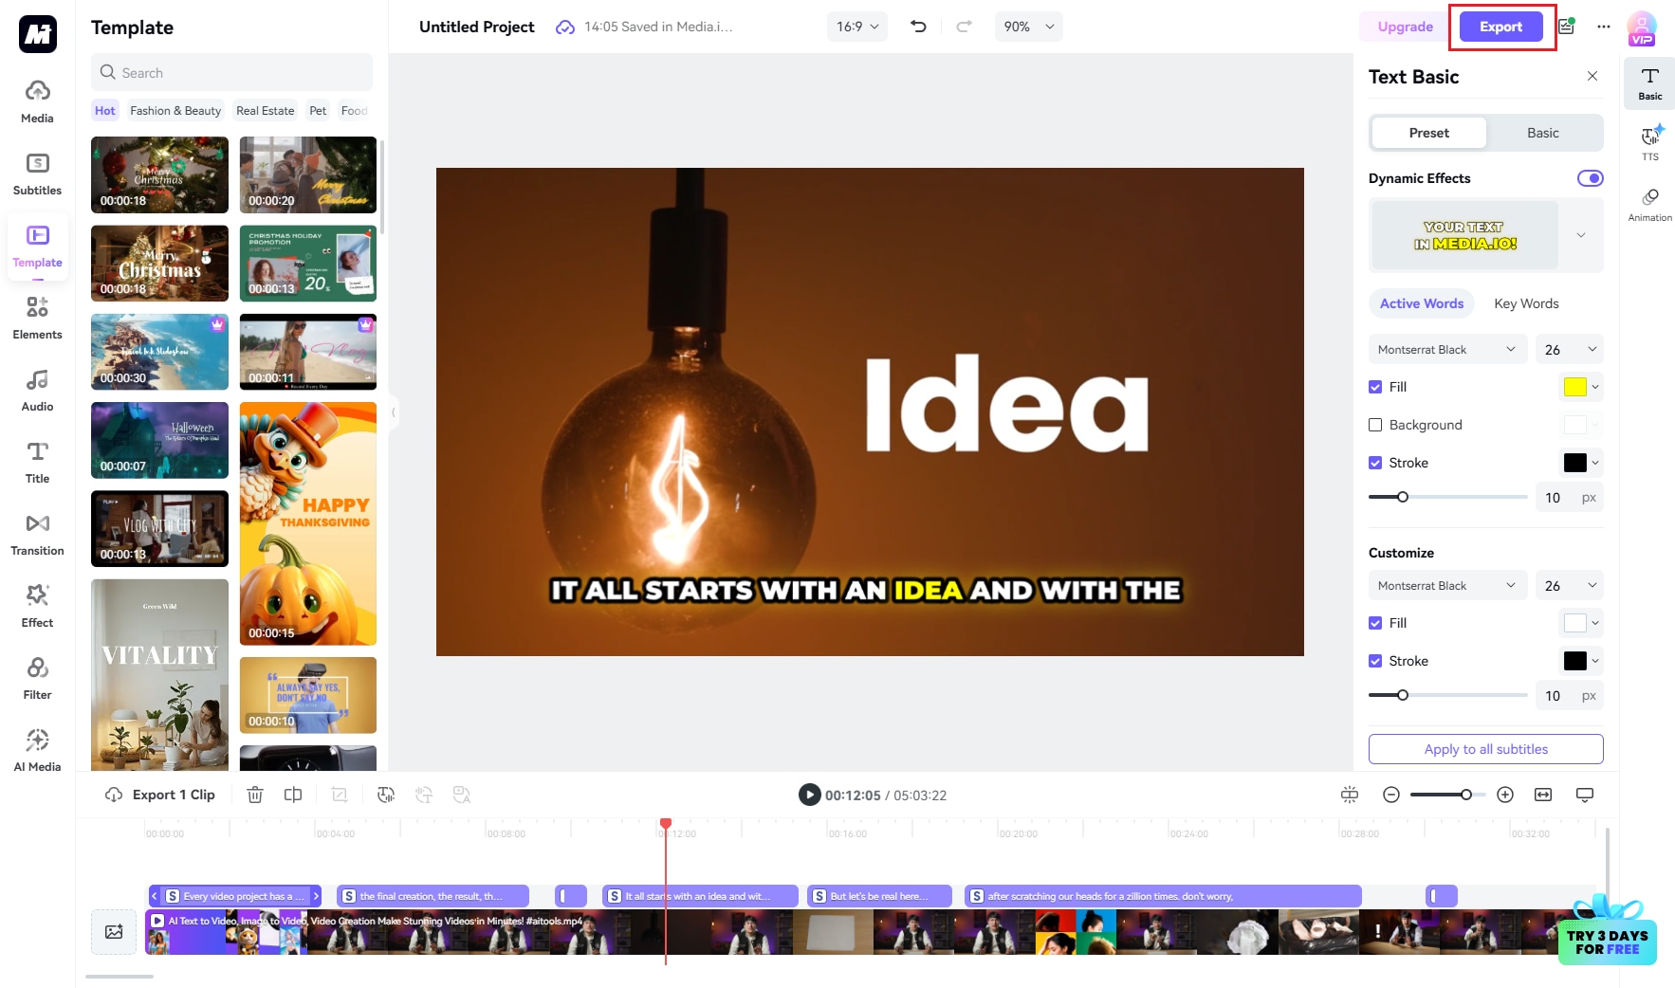Uncheck Active Words Stroke checkbox

pos(1375,463)
